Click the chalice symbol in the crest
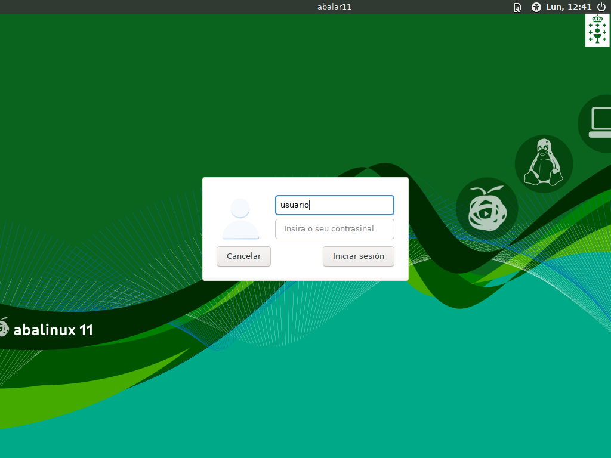The height and width of the screenshot is (458, 611). click(x=597, y=38)
